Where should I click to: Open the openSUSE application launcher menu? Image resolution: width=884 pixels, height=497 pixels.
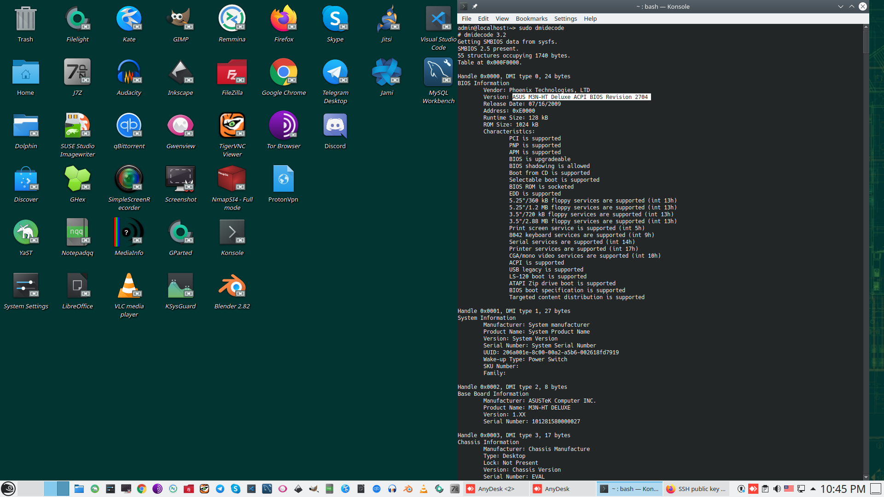click(x=8, y=489)
